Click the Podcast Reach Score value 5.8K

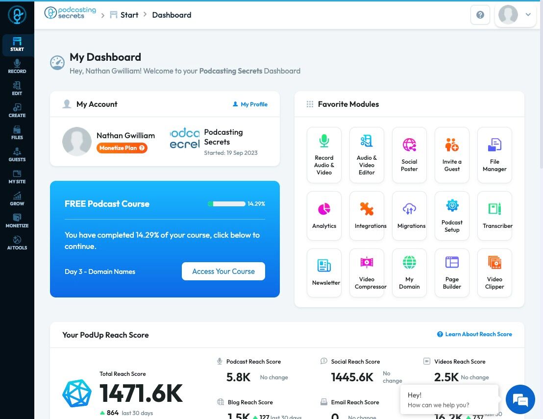238,377
